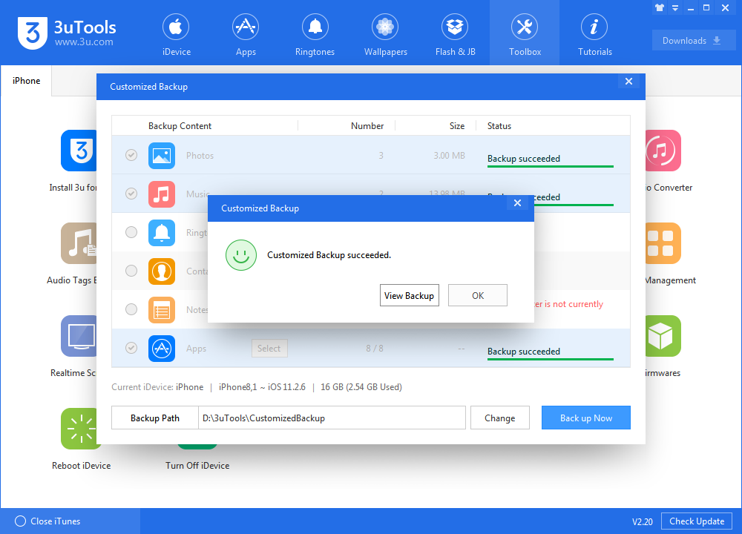The height and width of the screenshot is (534, 742).
Task: Select the iPhone device tab
Action: click(x=26, y=81)
